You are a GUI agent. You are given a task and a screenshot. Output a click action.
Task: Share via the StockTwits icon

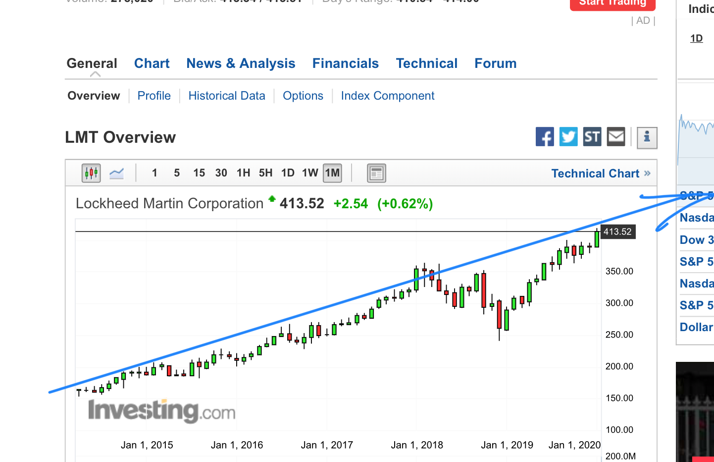(592, 137)
